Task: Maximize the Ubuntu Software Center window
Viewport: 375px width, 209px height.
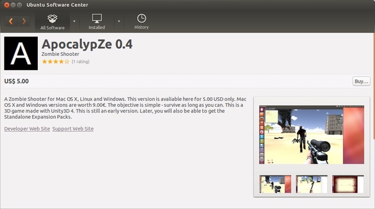Action: pos(19,5)
